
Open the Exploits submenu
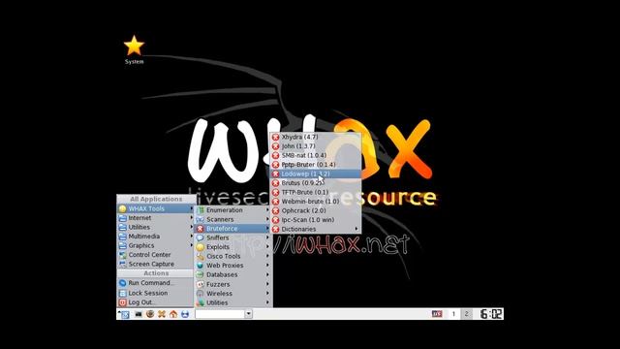232,247
